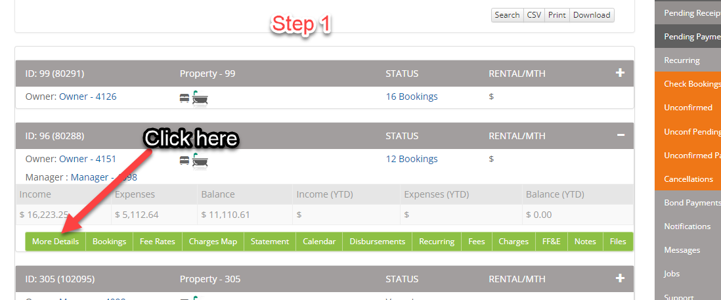Click the Download button
721x300 pixels.
pyautogui.click(x=592, y=15)
